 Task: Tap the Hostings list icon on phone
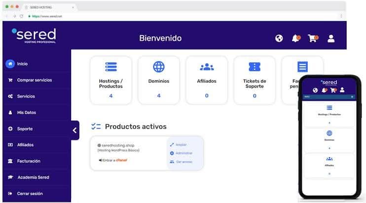pyautogui.click(x=329, y=108)
